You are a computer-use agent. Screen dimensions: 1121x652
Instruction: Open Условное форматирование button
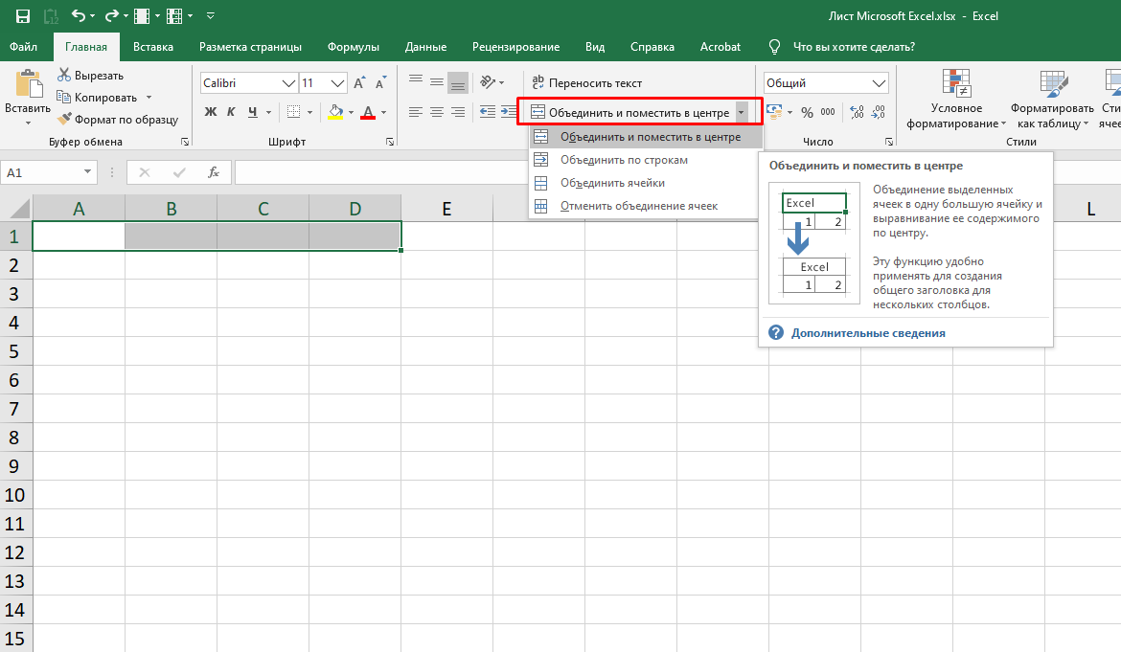pyautogui.click(x=956, y=100)
